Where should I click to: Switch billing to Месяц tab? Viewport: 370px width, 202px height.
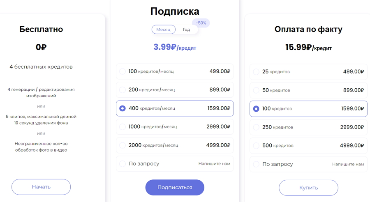[163, 30]
